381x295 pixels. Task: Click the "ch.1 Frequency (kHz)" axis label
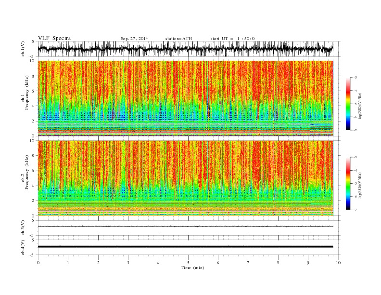pos(25,93)
